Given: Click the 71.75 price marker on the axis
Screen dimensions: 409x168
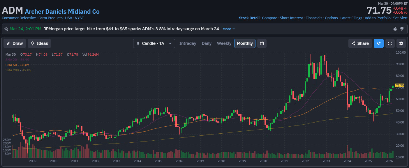Looking at the screenshot, I should pos(400,85).
